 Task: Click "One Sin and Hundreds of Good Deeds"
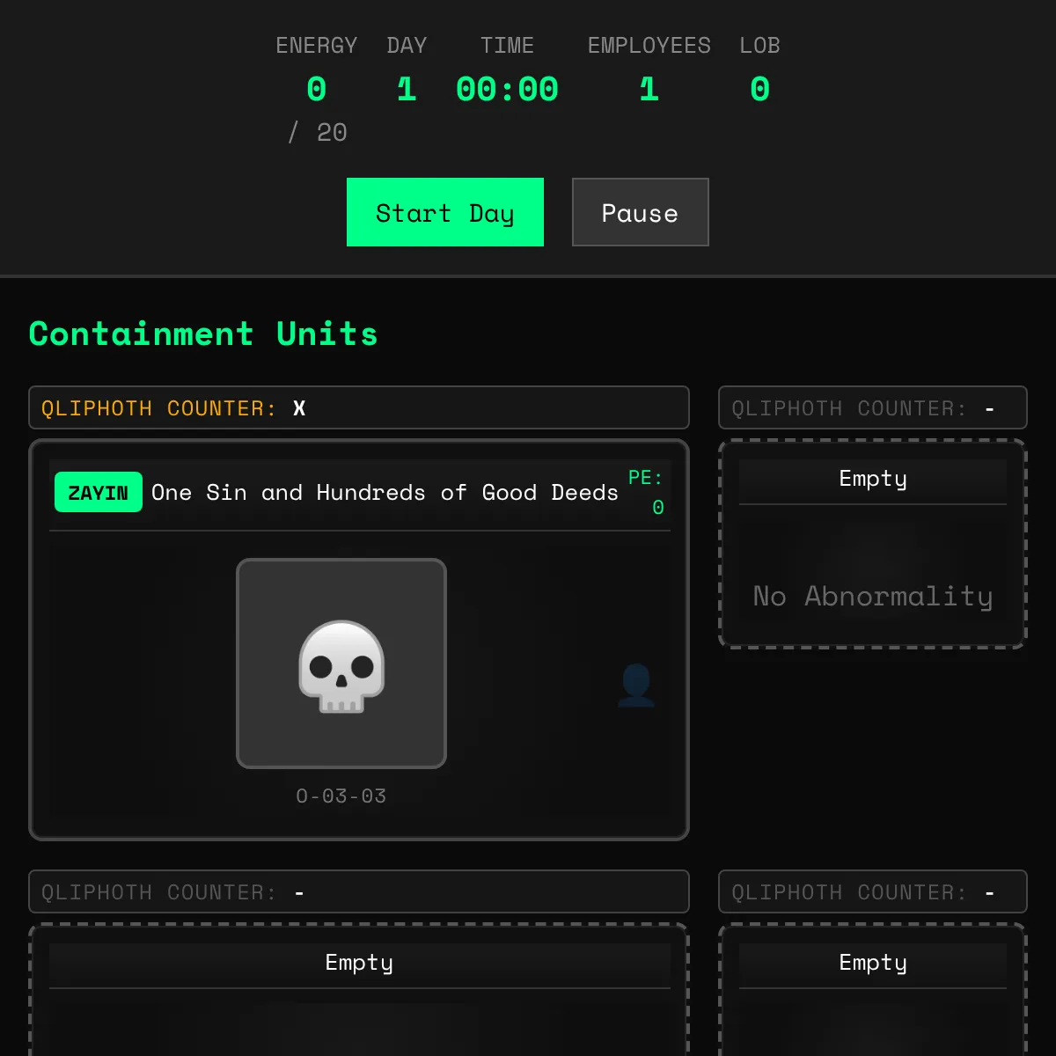385,493
